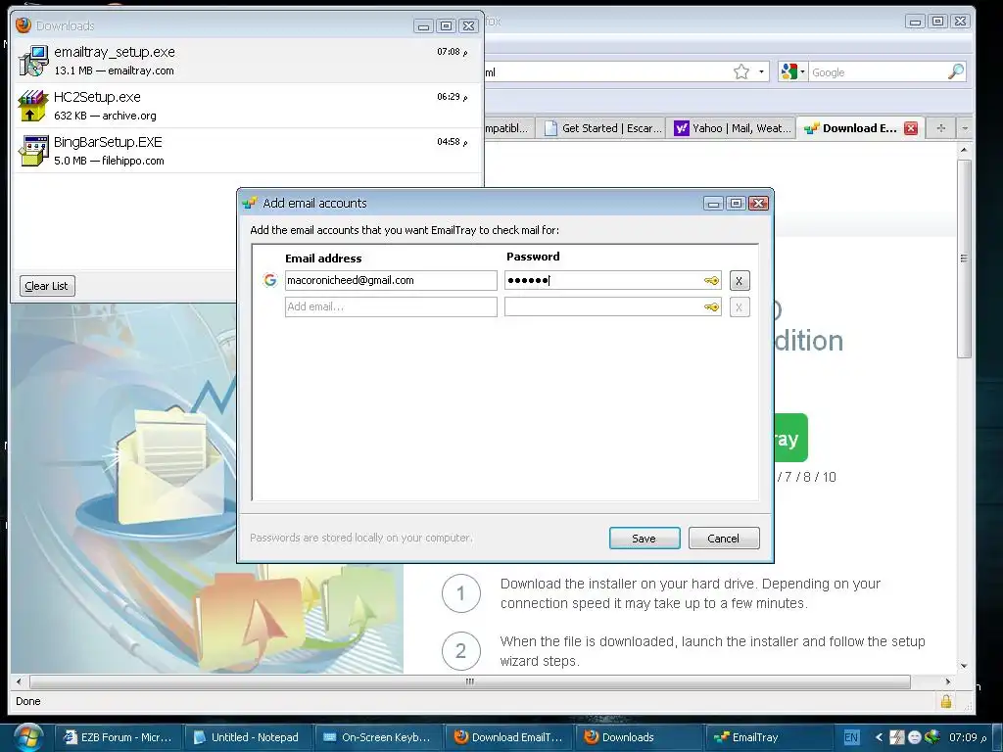Click the scroll up arrow in Firefox

tap(964, 150)
